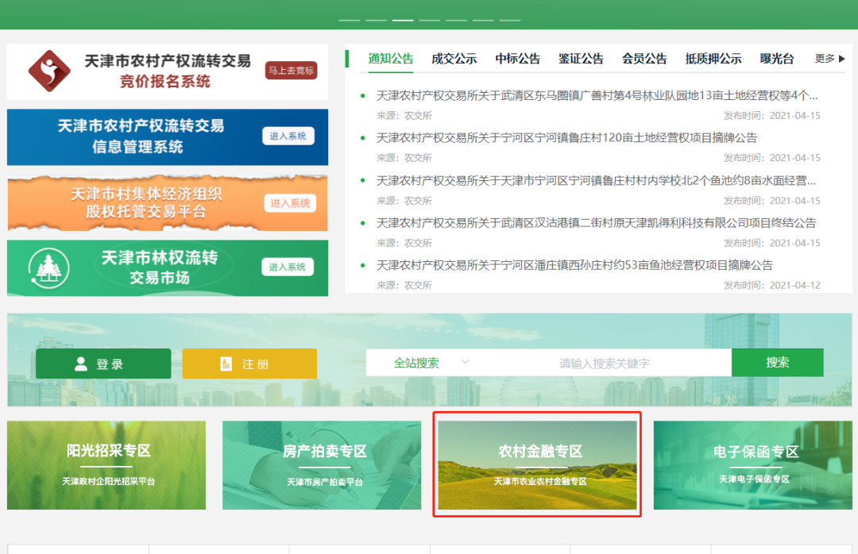Switch to the 成交公示 tab
Screen dimensions: 858x554
[454, 59]
